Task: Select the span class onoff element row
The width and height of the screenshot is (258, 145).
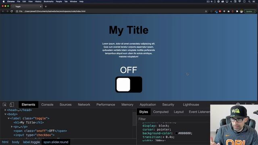Action: coord(40,131)
